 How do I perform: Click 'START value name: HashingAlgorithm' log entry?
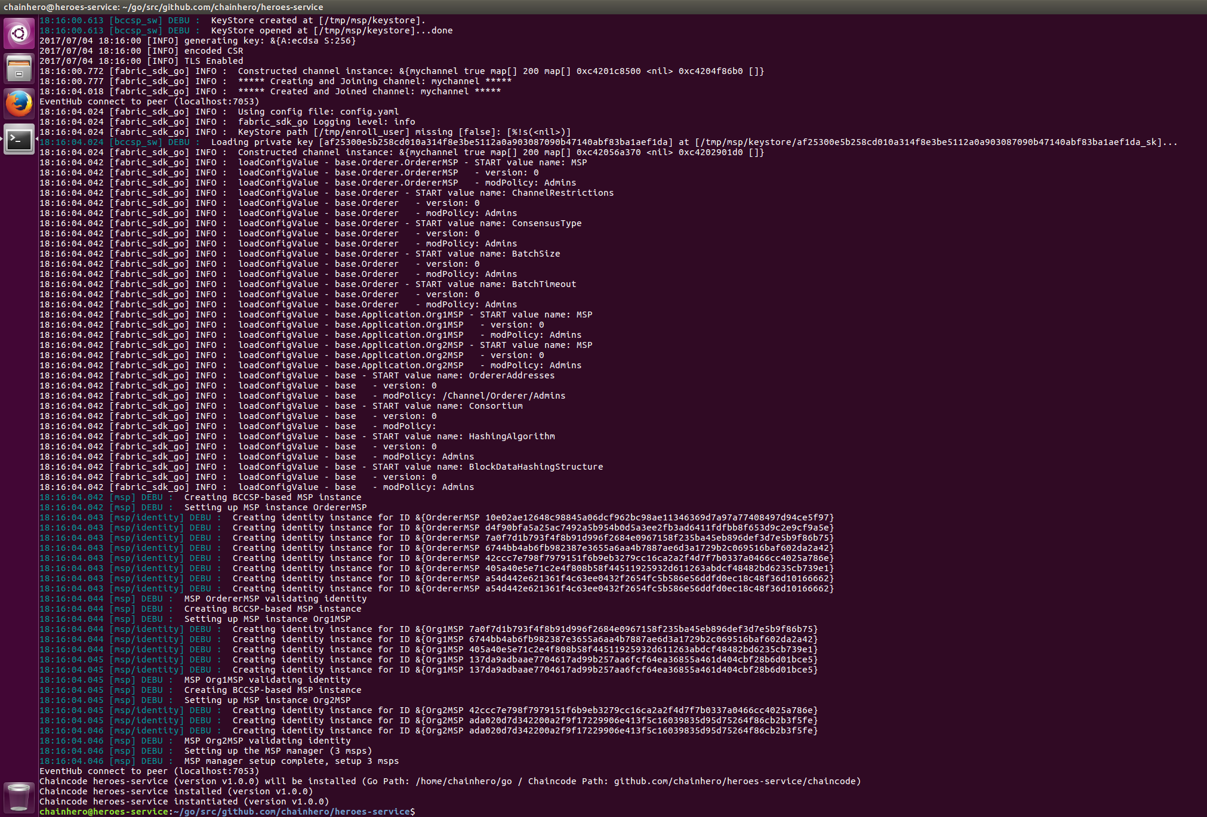tap(463, 436)
